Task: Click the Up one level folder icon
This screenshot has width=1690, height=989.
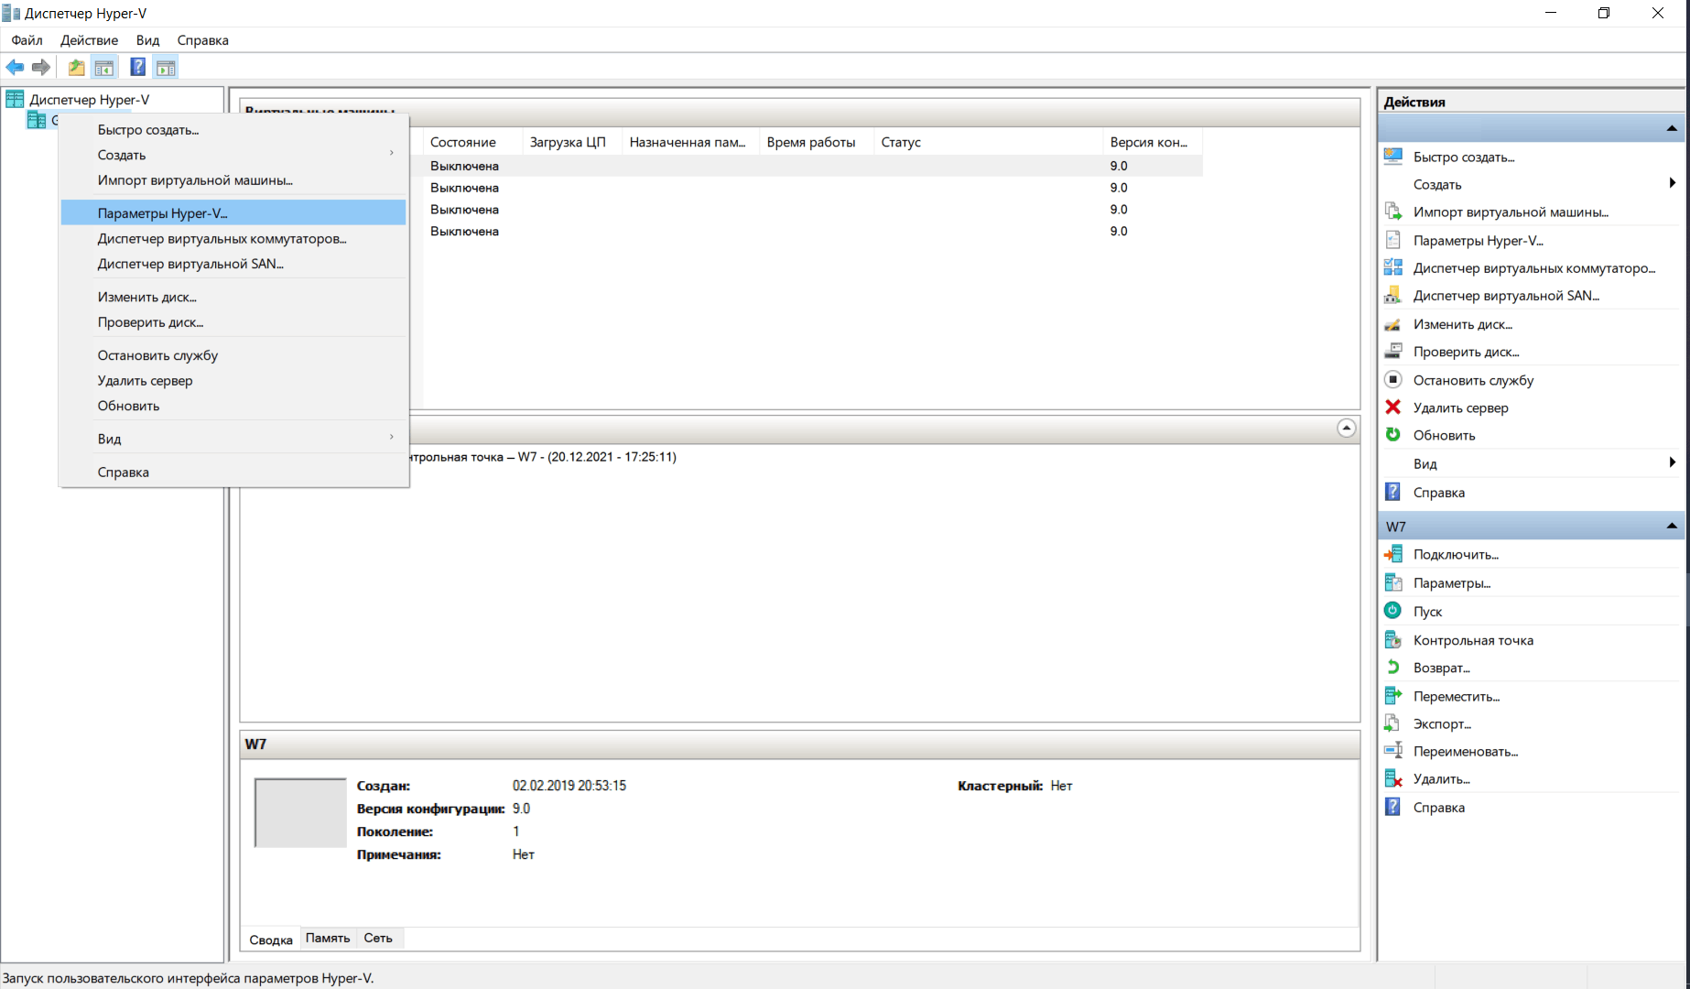Action: point(77,67)
